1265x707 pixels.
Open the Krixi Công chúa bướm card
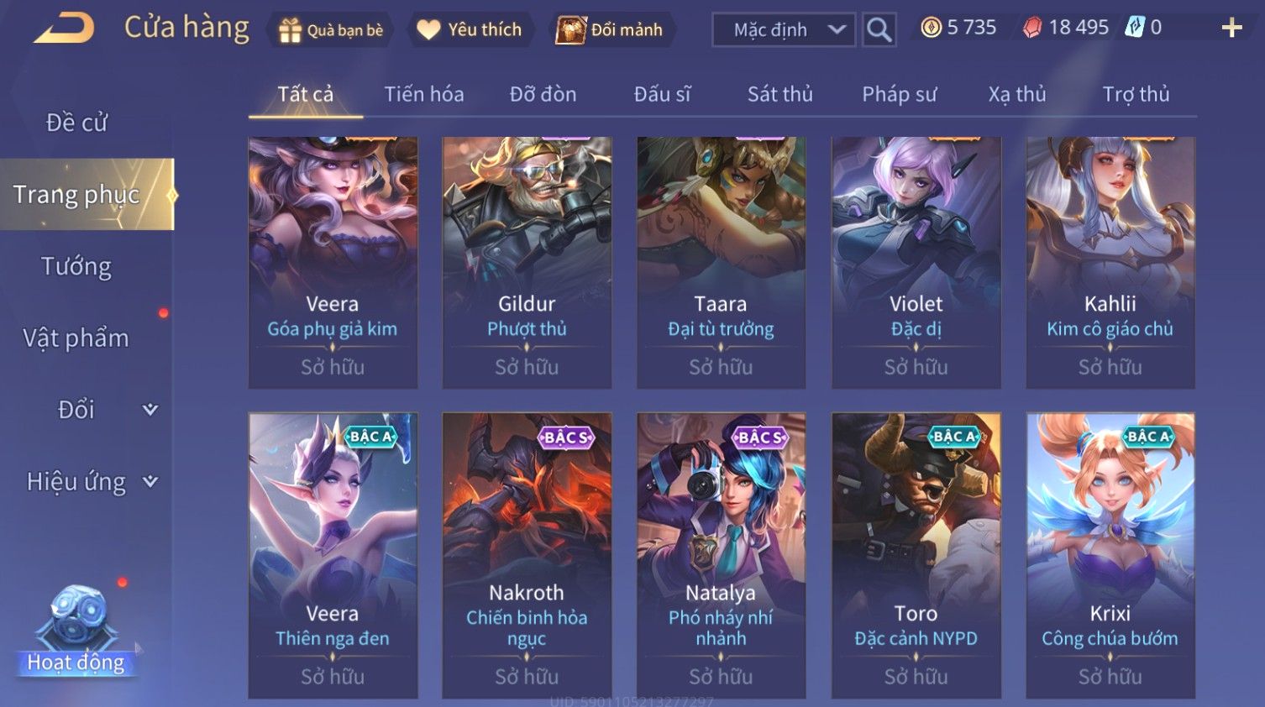click(1110, 556)
